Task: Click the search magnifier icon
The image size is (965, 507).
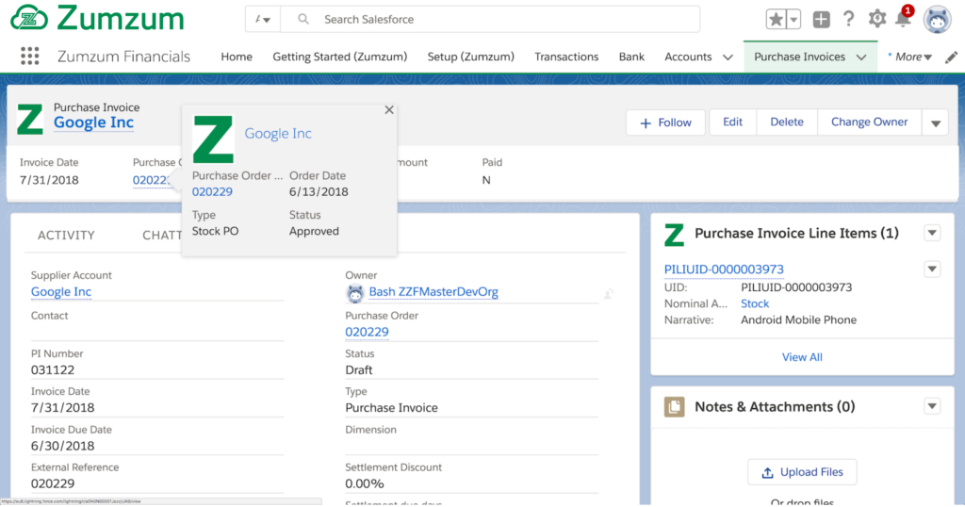Action: (x=303, y=19)
